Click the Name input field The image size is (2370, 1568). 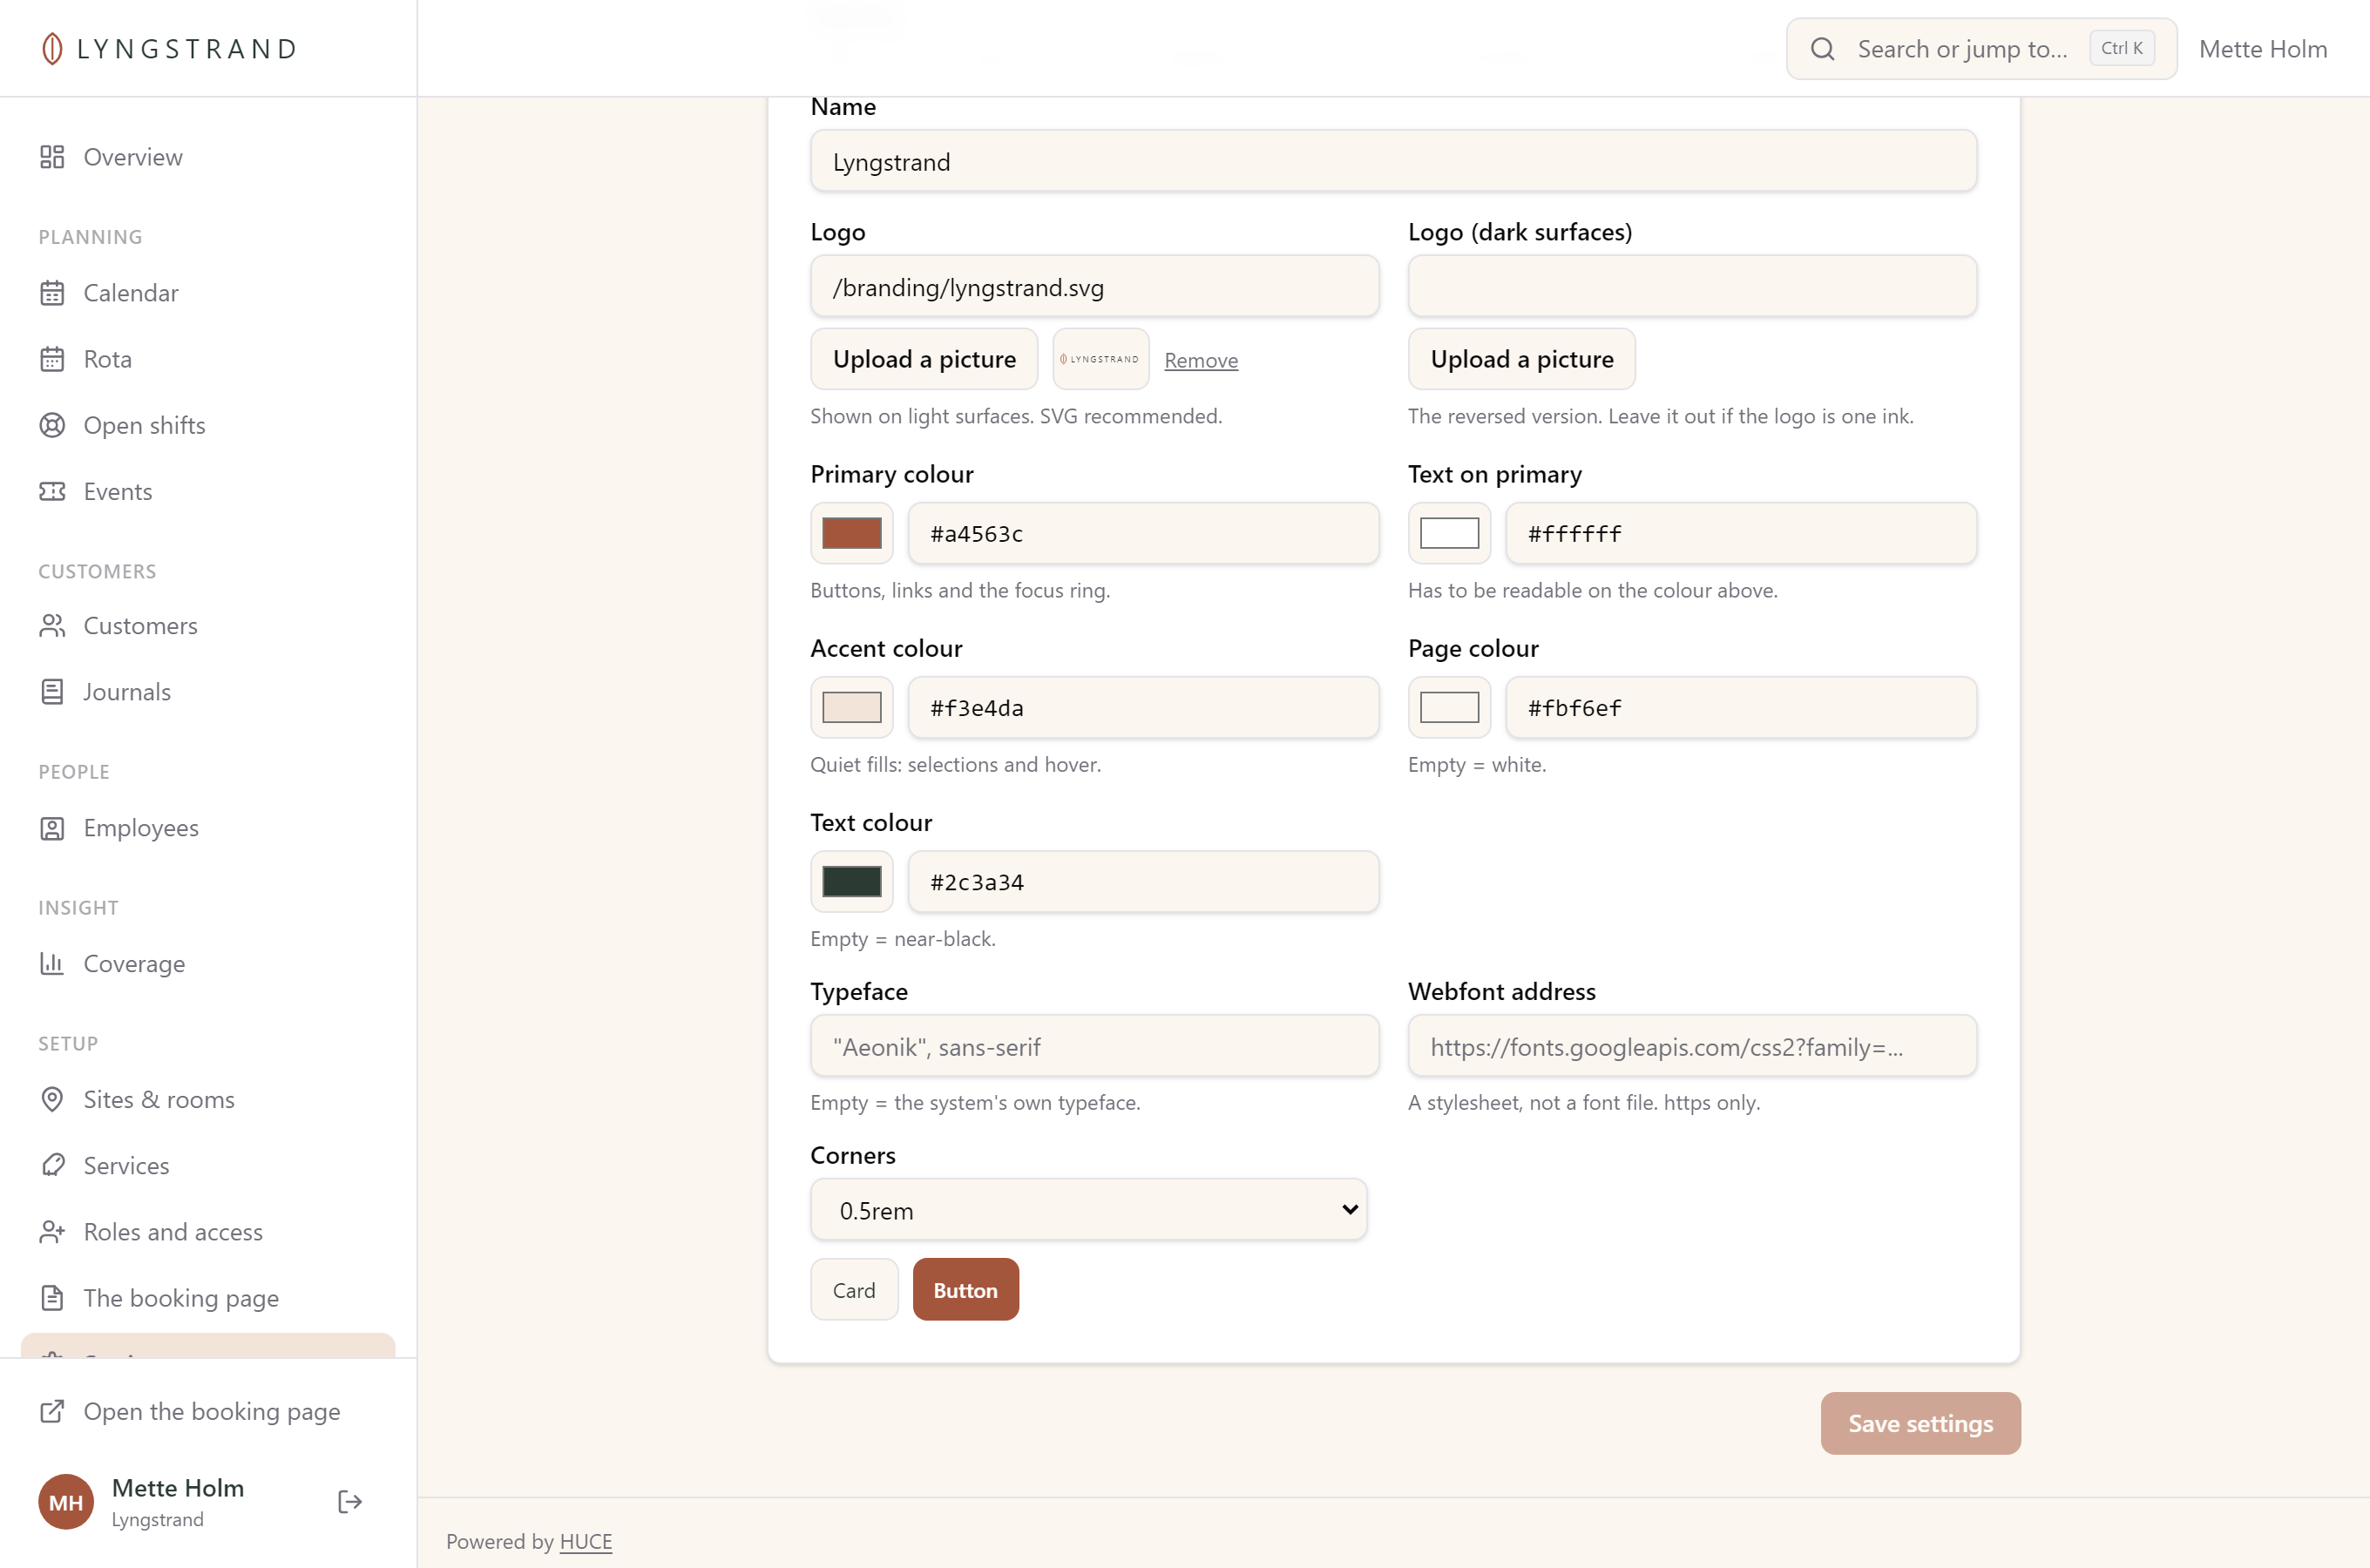(1393, 161)
